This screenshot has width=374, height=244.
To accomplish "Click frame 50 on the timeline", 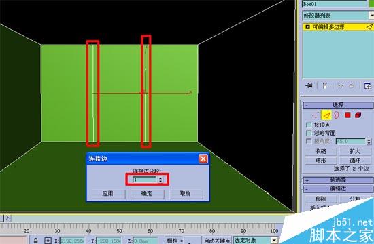I will click(119, 231).
